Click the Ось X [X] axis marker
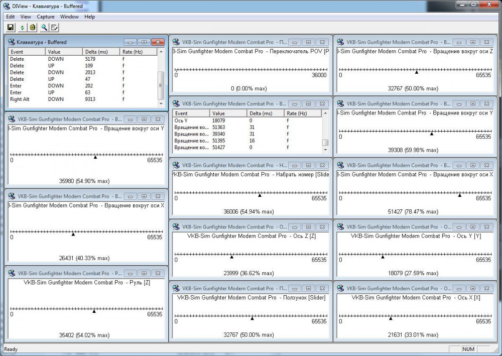This screenshot has width=502, height=356. pyautogui.click(x=390, y=318)
